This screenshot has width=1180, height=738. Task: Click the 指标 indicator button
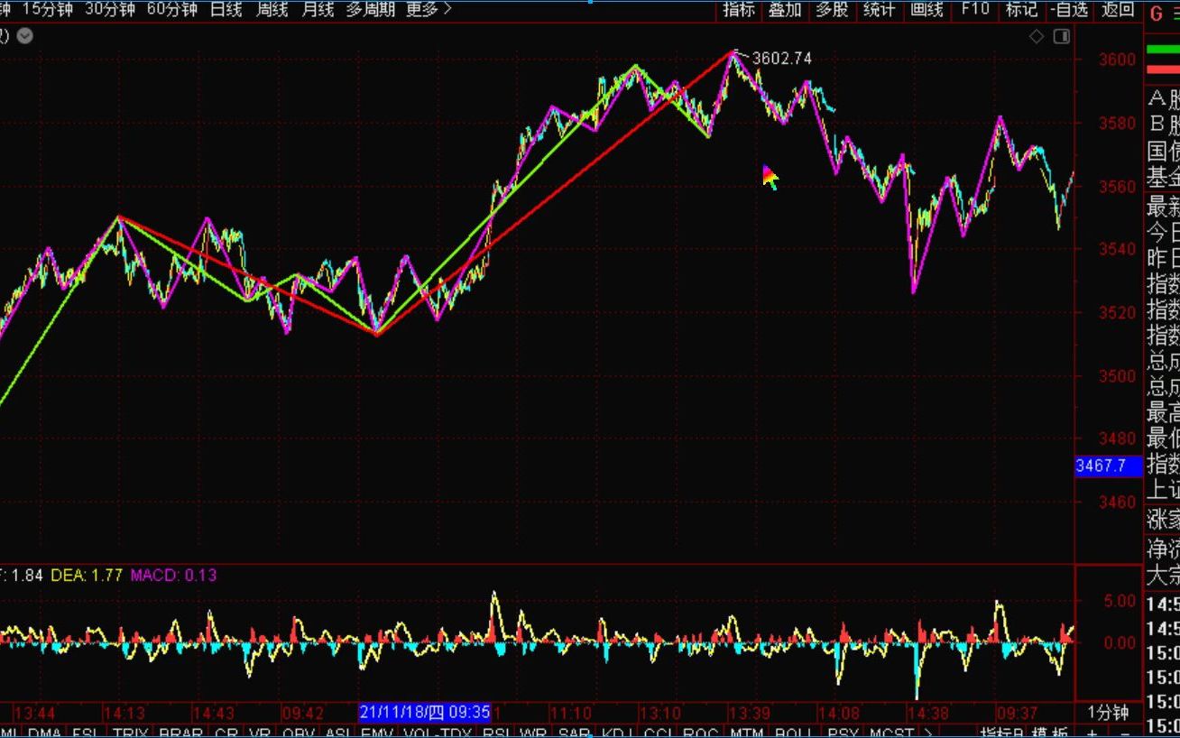[x=739, y=9]
